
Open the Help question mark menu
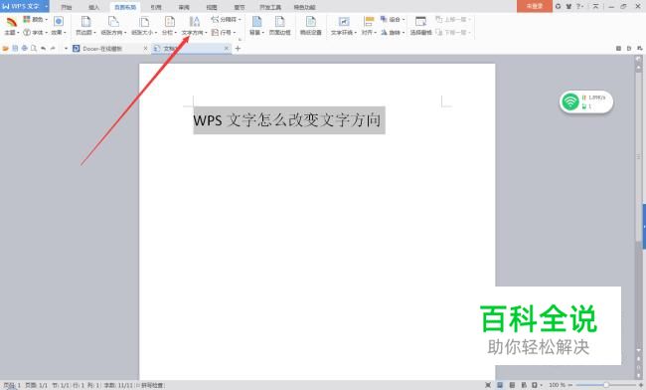point(579,6)
